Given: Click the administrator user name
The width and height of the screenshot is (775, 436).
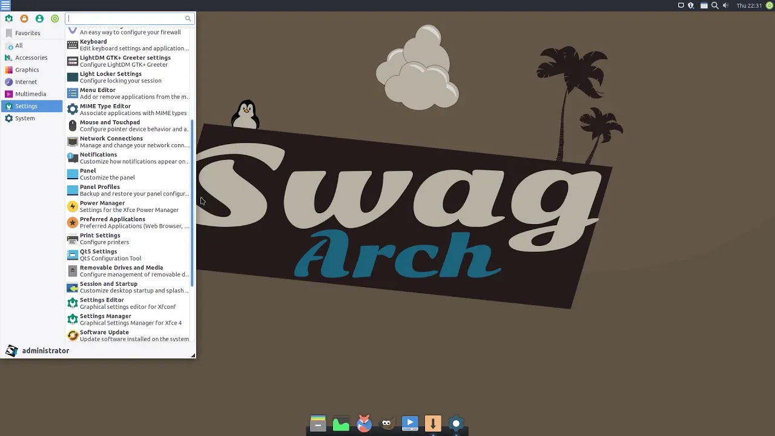Looking at the screenshot, I should click(x=45, y=351).
